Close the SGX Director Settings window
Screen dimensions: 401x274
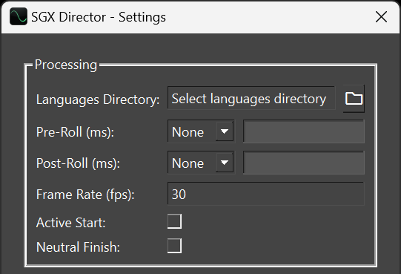coord(381,17)
